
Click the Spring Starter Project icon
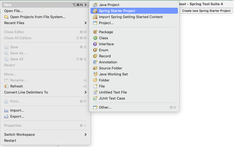(95, 11)
